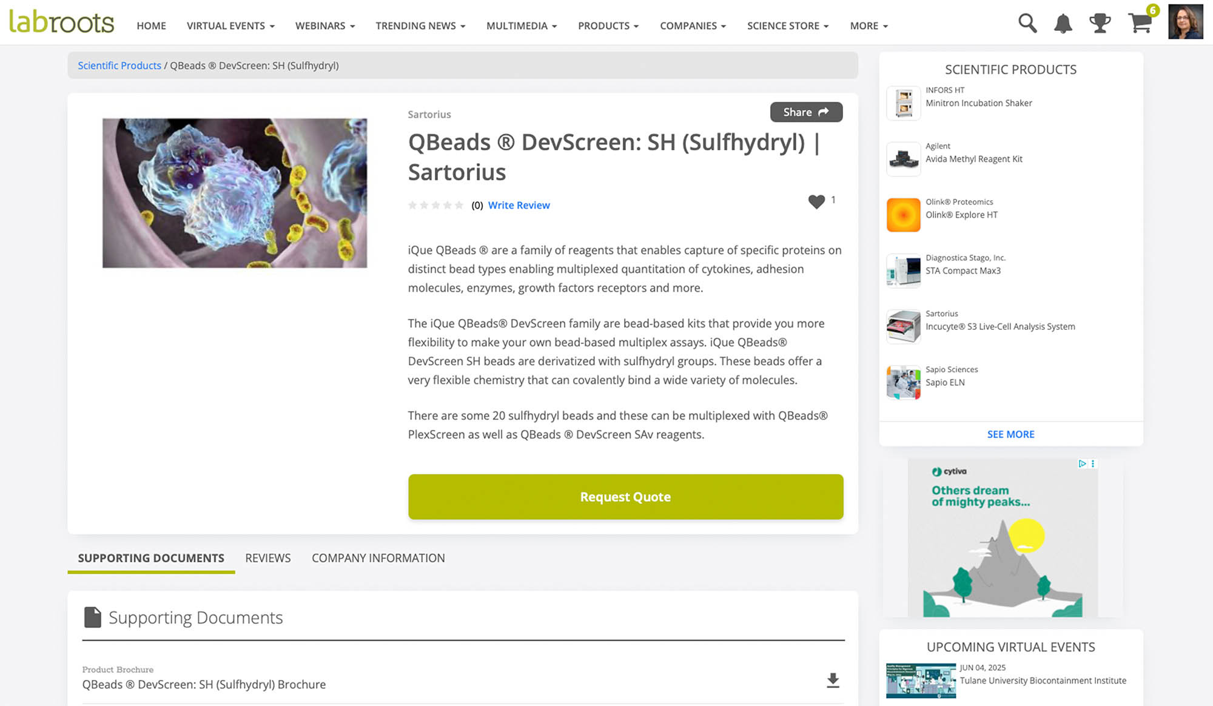Click the Share button

806,112
